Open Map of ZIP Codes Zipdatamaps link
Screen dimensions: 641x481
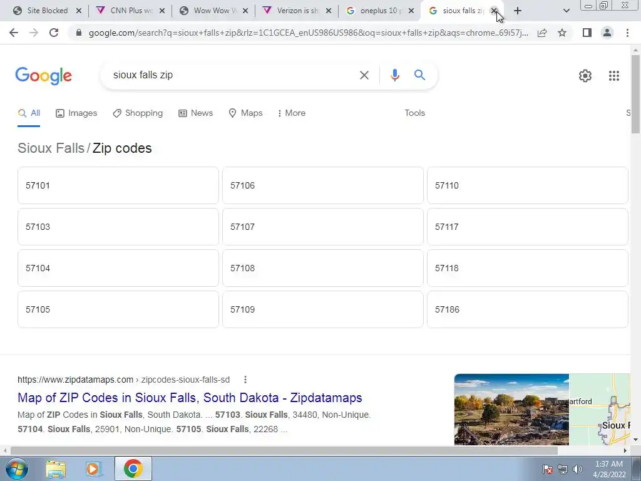coord(190,398)
